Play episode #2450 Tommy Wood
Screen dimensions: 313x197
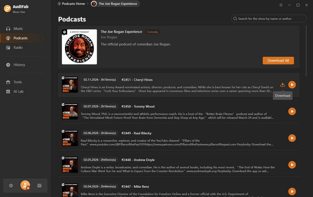tap(292, 111)
